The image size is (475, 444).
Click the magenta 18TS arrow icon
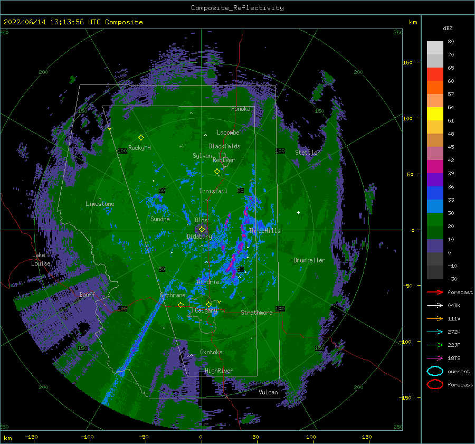pyautogui.click(x=435, y=358)
